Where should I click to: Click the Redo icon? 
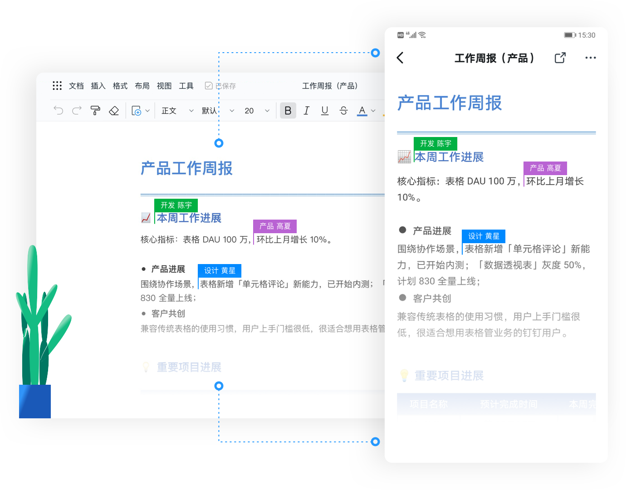(76, 110)
